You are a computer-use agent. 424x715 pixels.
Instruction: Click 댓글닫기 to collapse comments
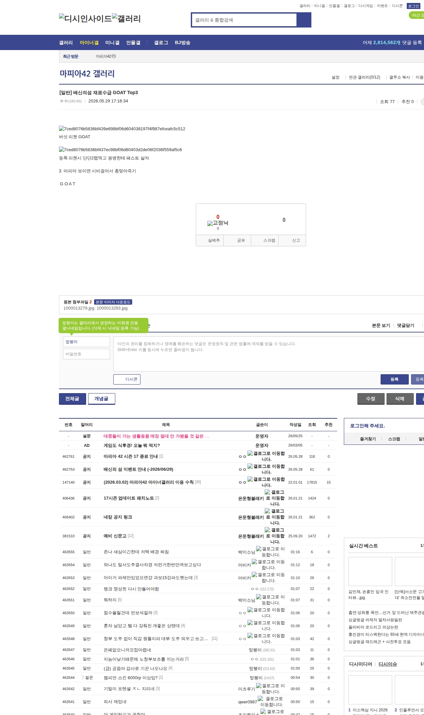pos(406,326)
